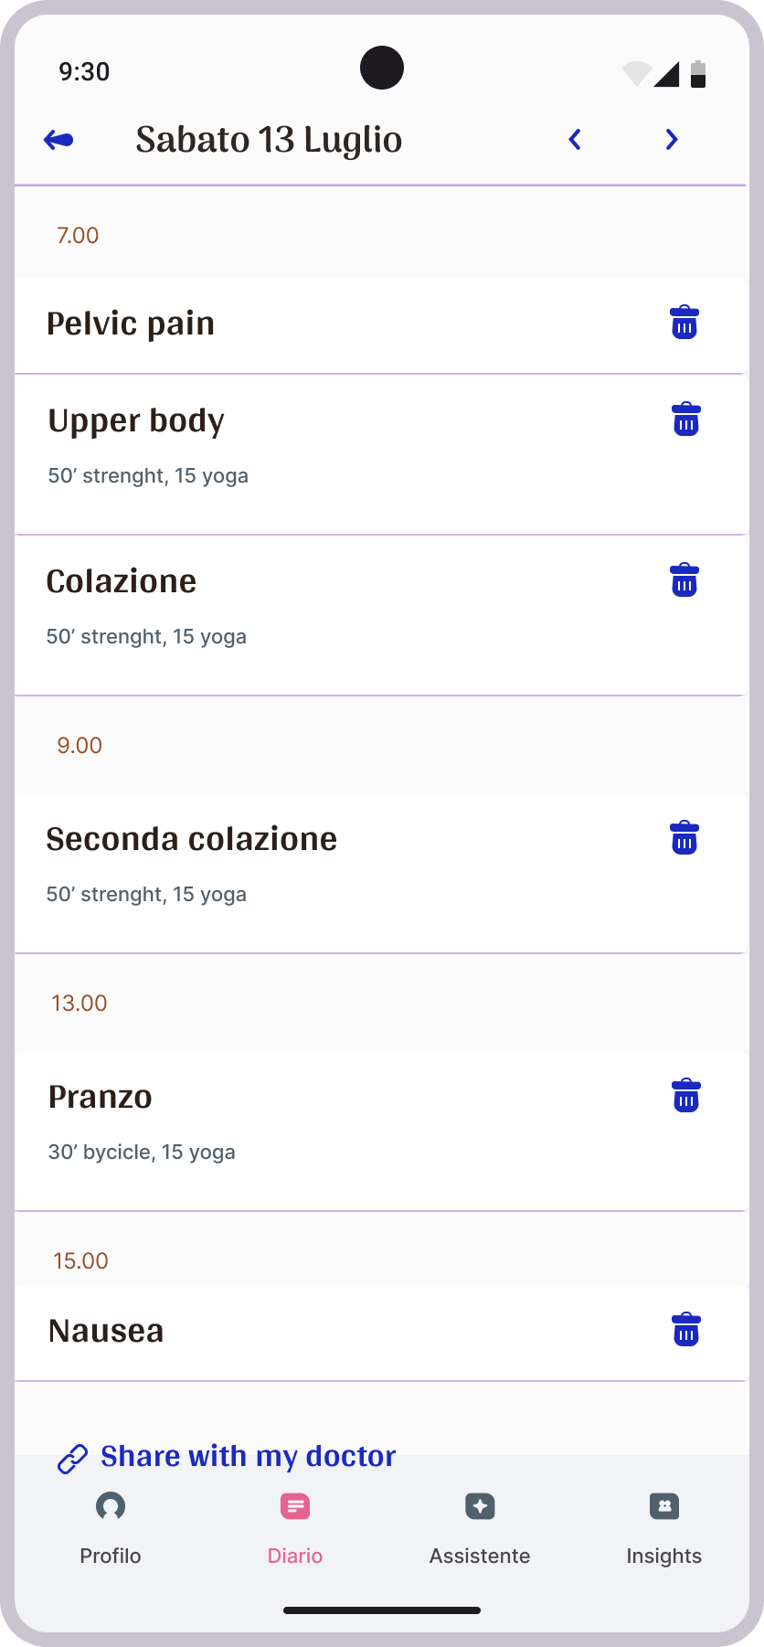Image resolution: width=764 pixels, height=1647 pixels.
Task: Delete the Upper body entry
Action: pos(686,420)
